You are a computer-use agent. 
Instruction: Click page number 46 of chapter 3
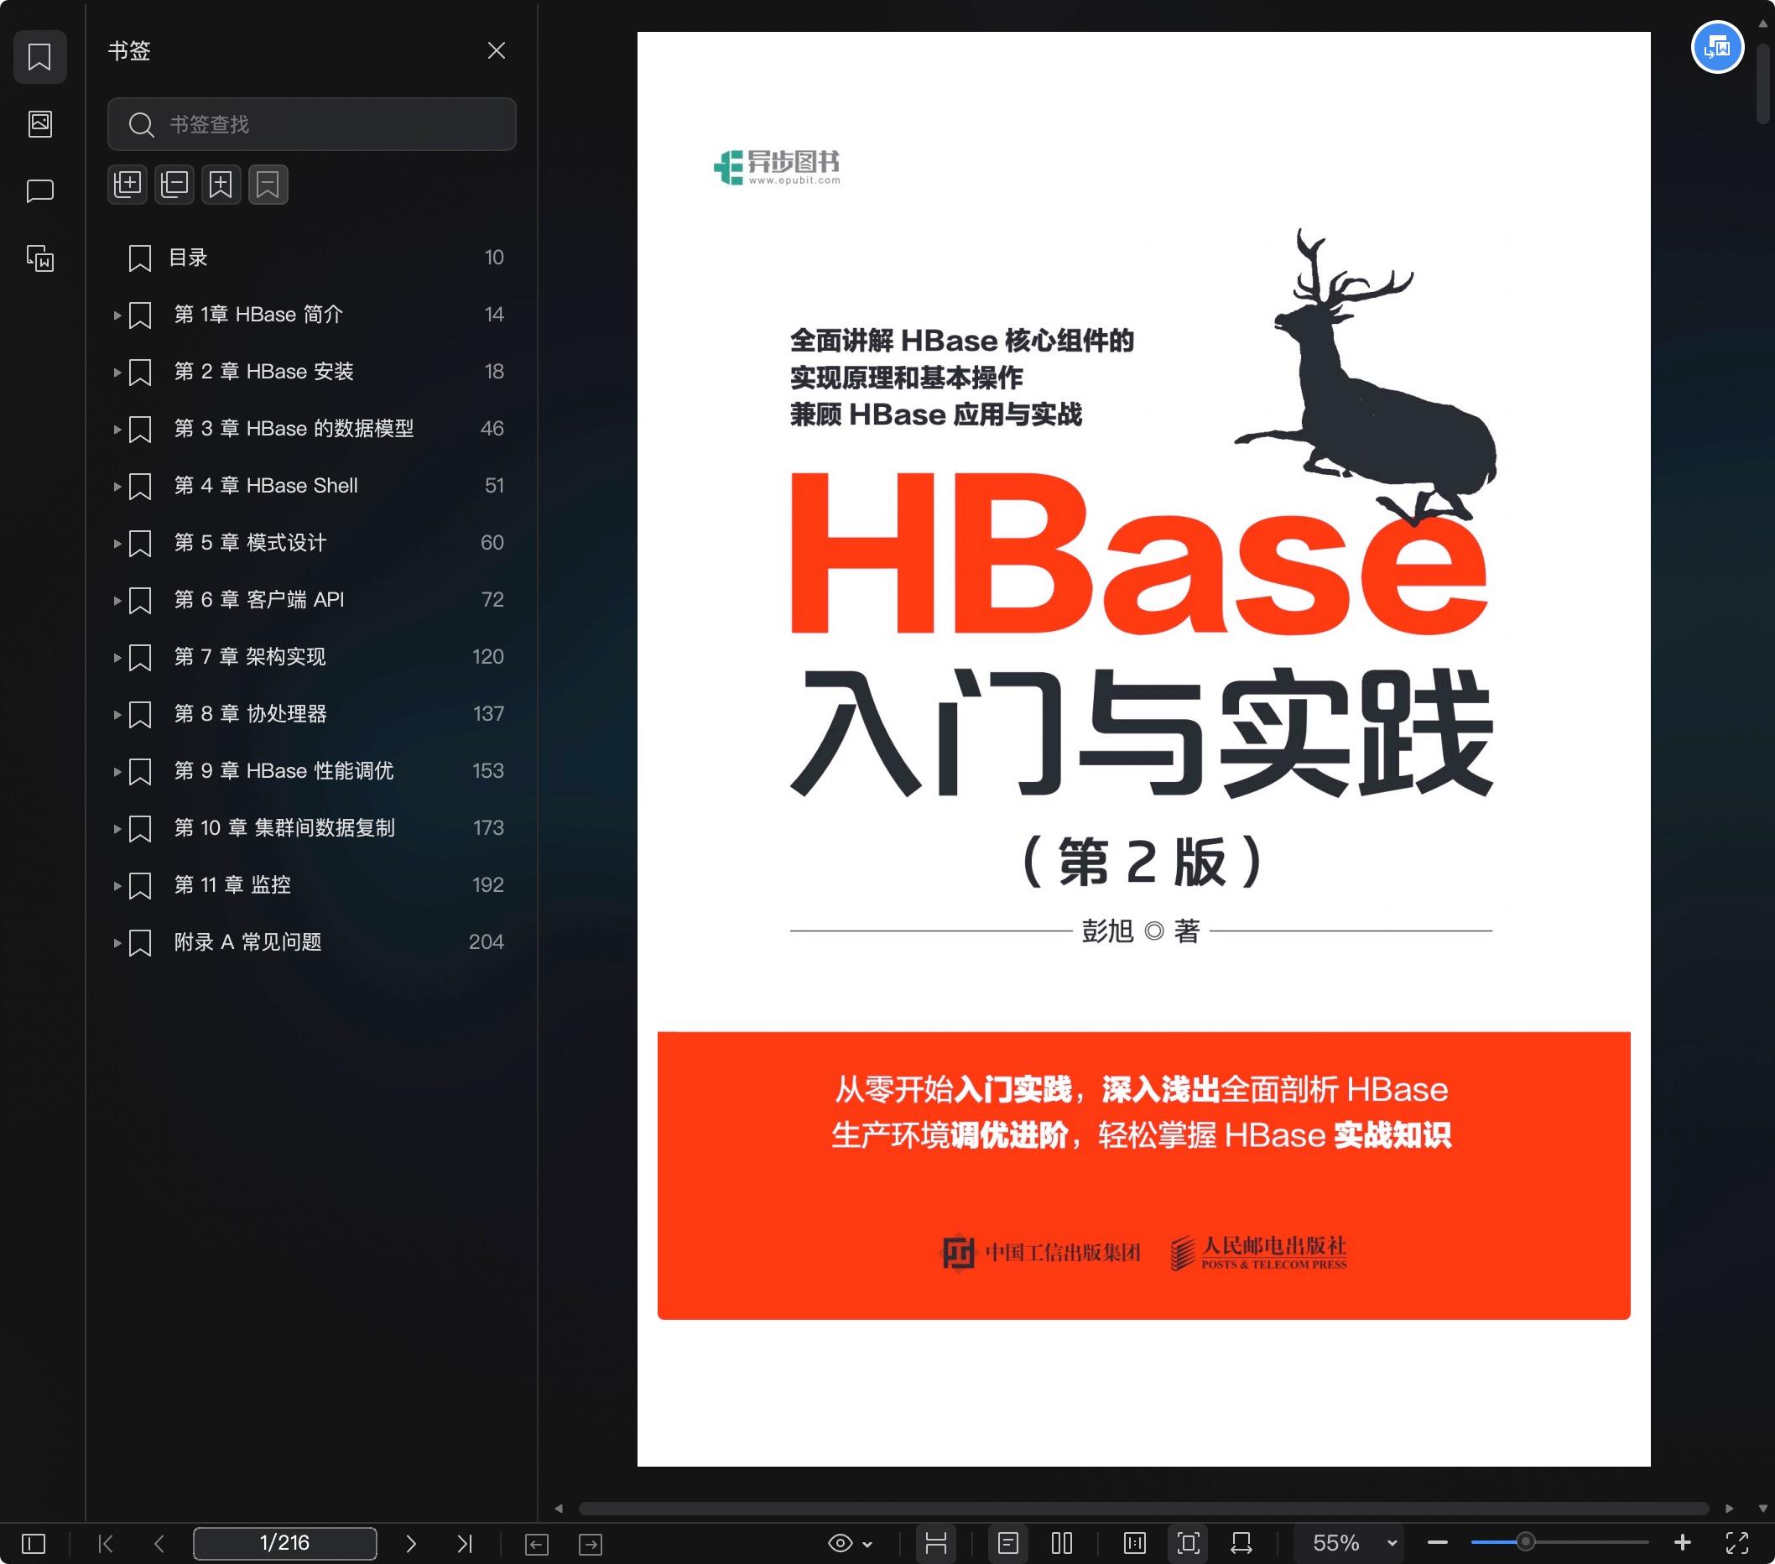tap(492, 428)
